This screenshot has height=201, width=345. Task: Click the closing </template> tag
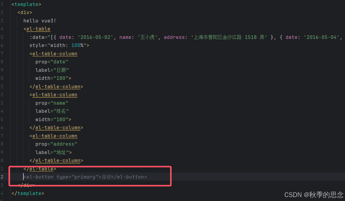click(28, 194)
